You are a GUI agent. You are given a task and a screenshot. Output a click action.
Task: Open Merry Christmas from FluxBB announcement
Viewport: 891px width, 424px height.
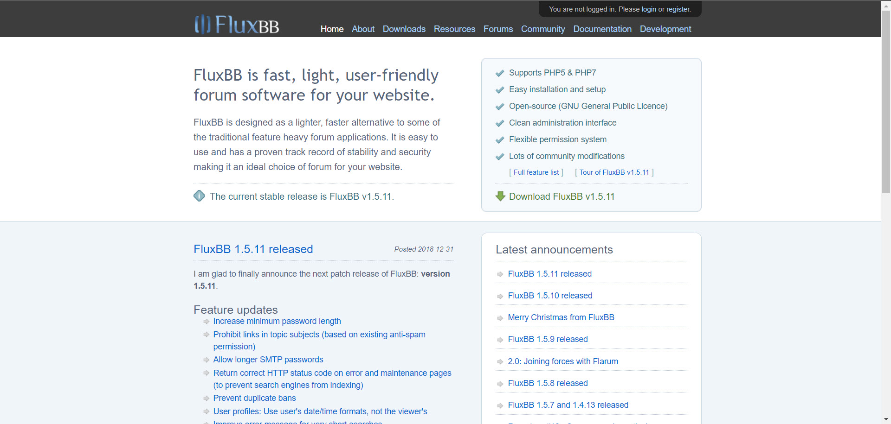561,317
